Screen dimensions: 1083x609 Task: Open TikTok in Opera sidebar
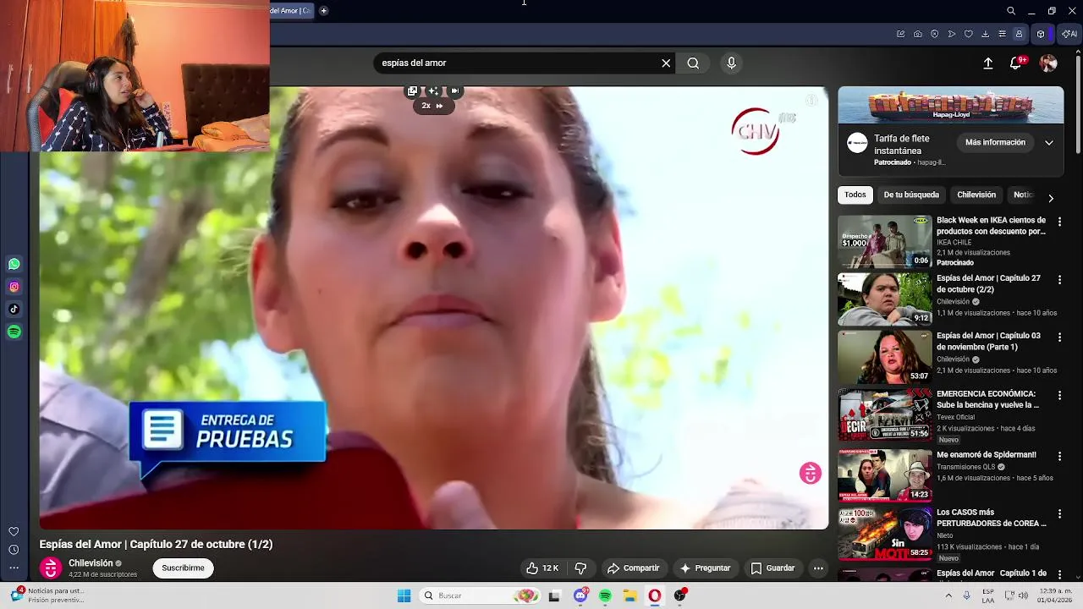14,310
